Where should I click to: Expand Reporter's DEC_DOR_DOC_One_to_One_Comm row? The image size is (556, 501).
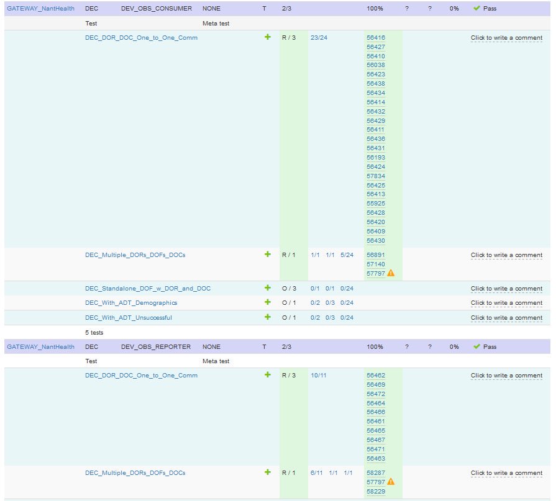[x=267, y=376]
